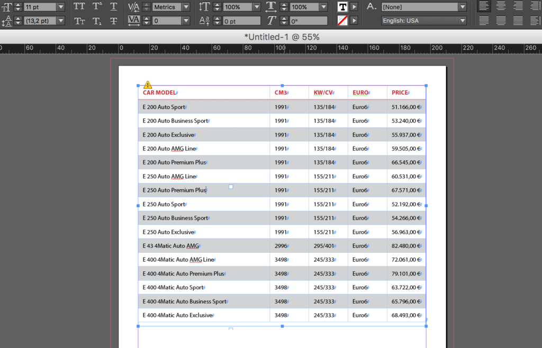542x348 pixels.
Task: Click the character style icon beside [None]
Action: pos(371,7)
